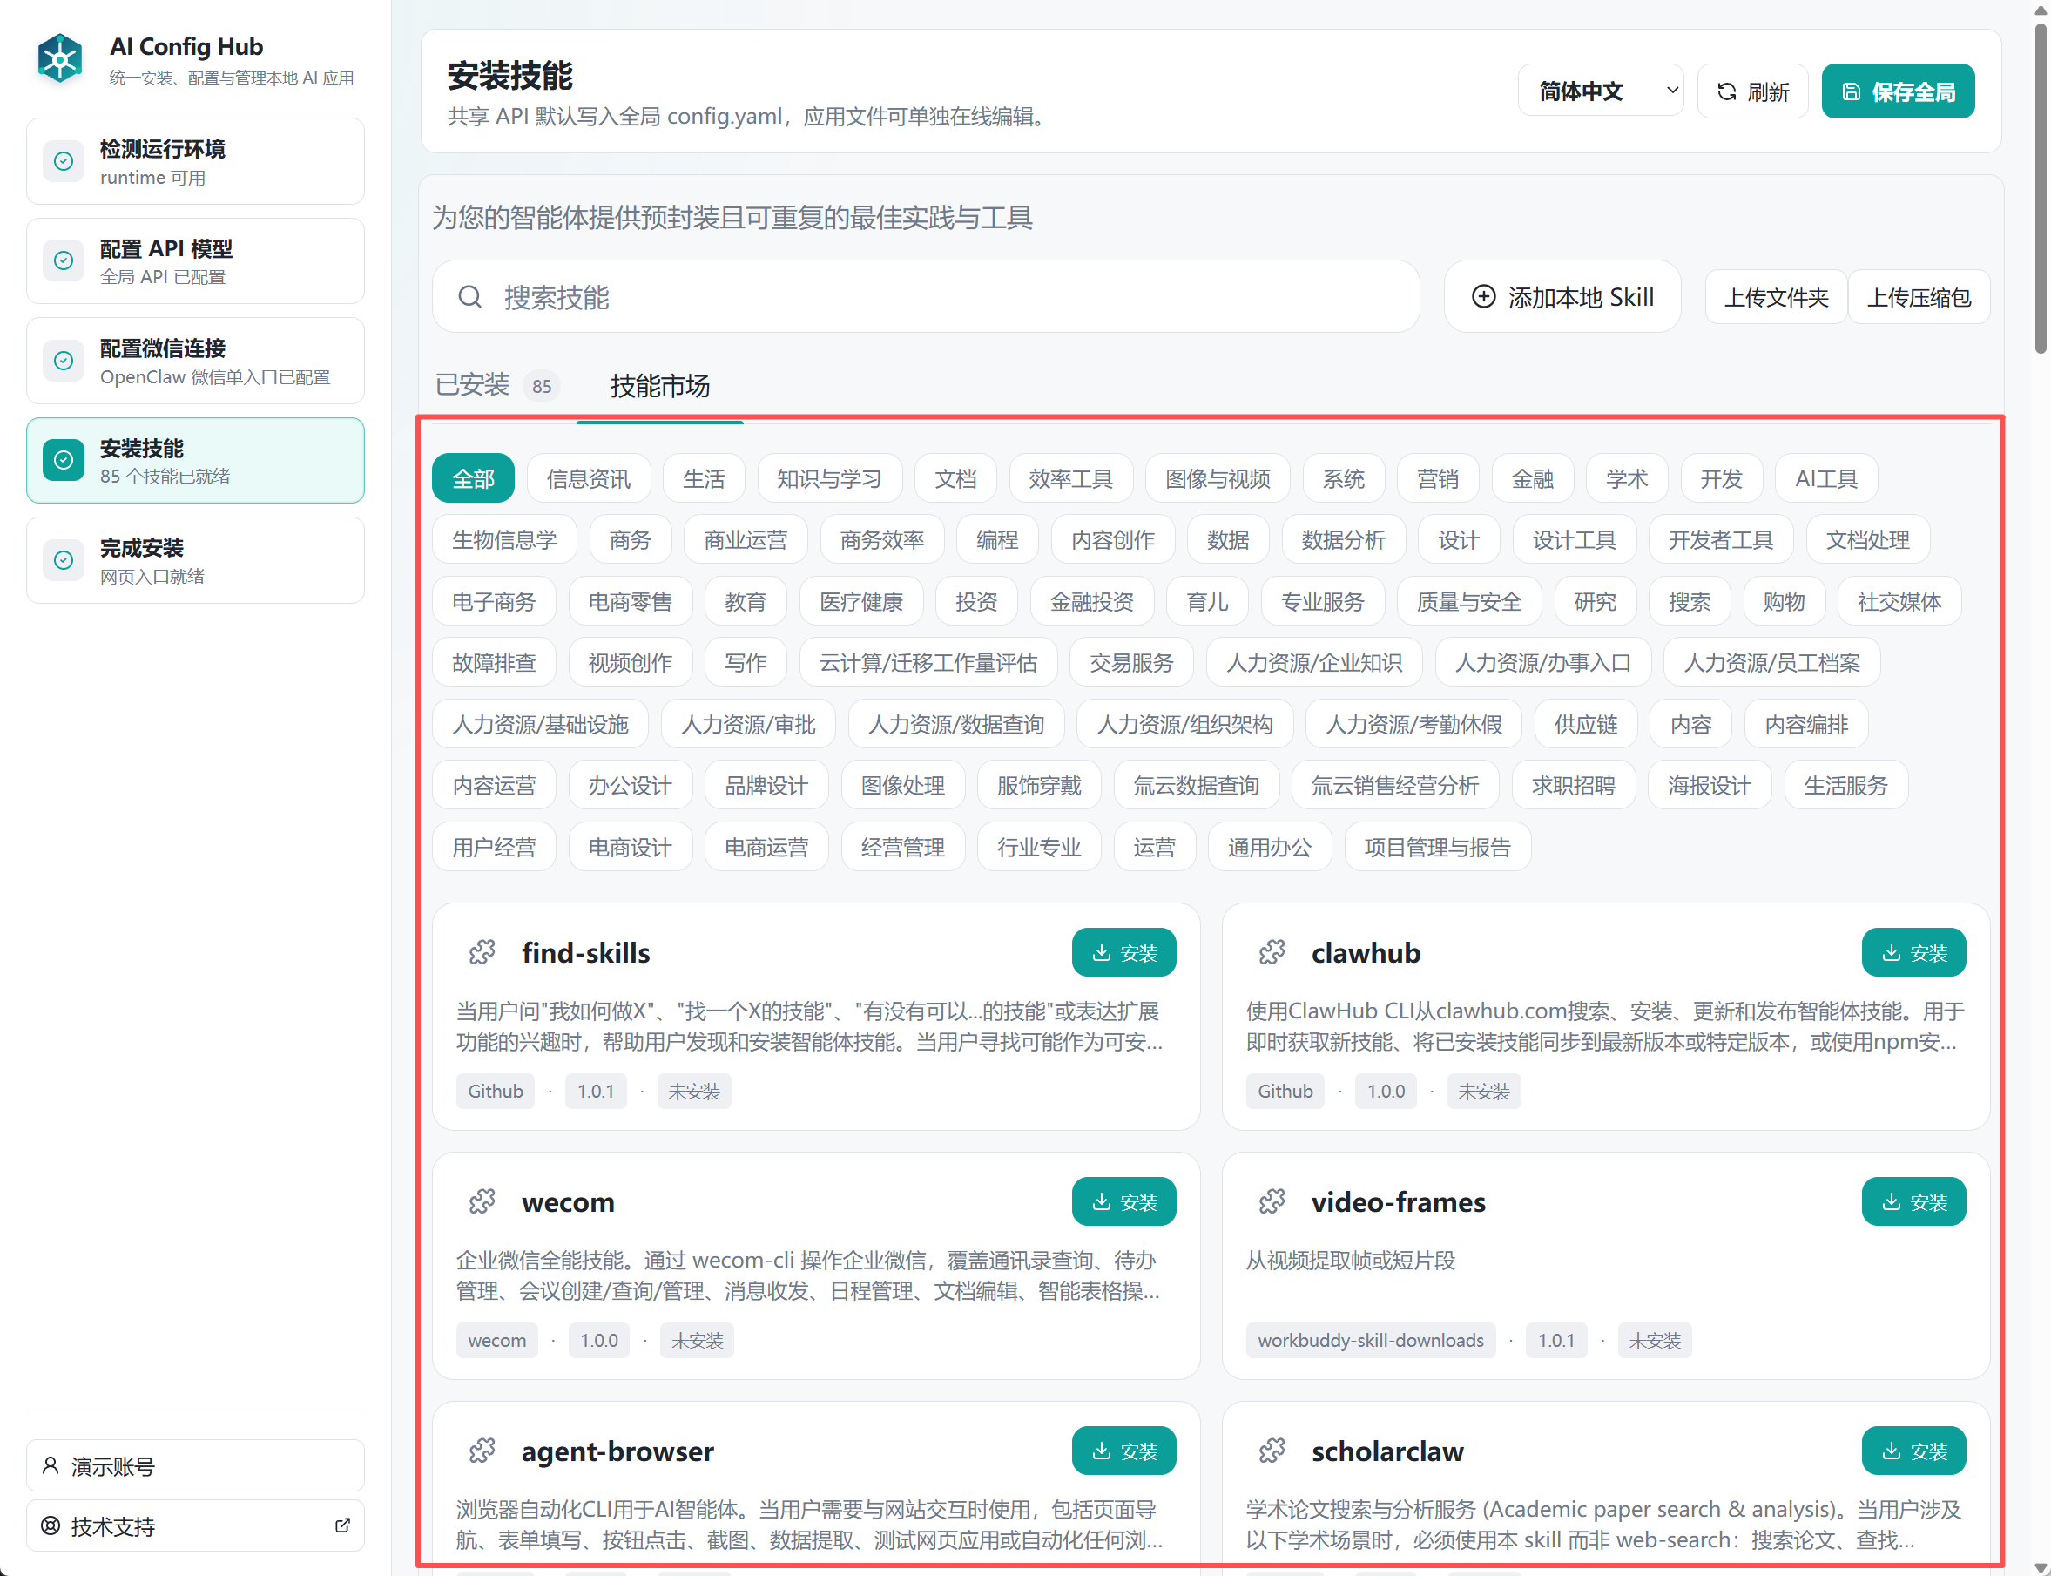
Task: Click the 刷新 button
Action: click(1753, 91)
